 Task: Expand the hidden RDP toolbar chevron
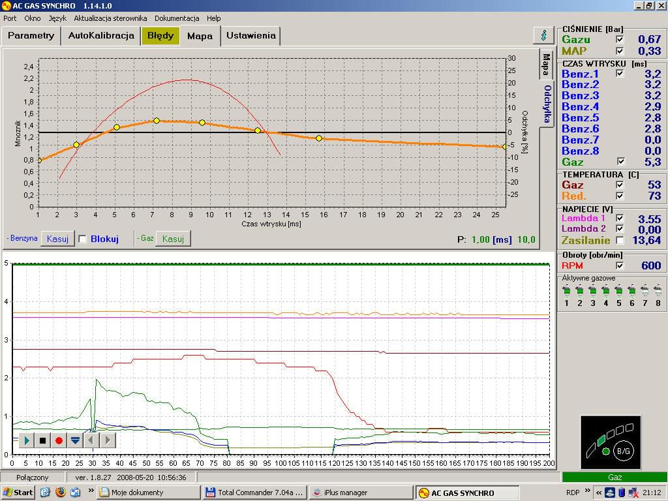pos(588,491)
